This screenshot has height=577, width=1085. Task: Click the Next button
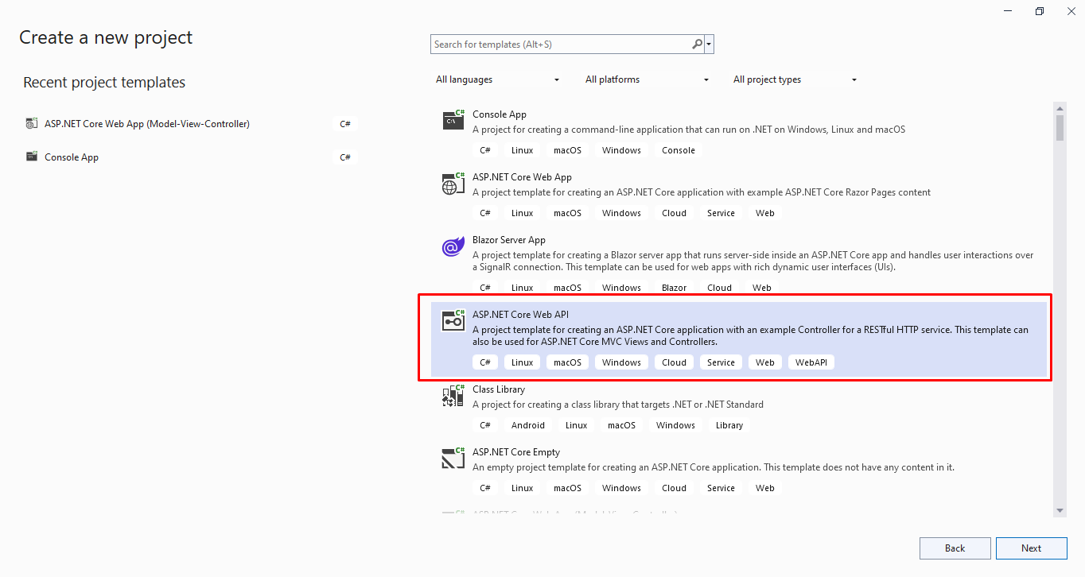[x=1031, y=548]
